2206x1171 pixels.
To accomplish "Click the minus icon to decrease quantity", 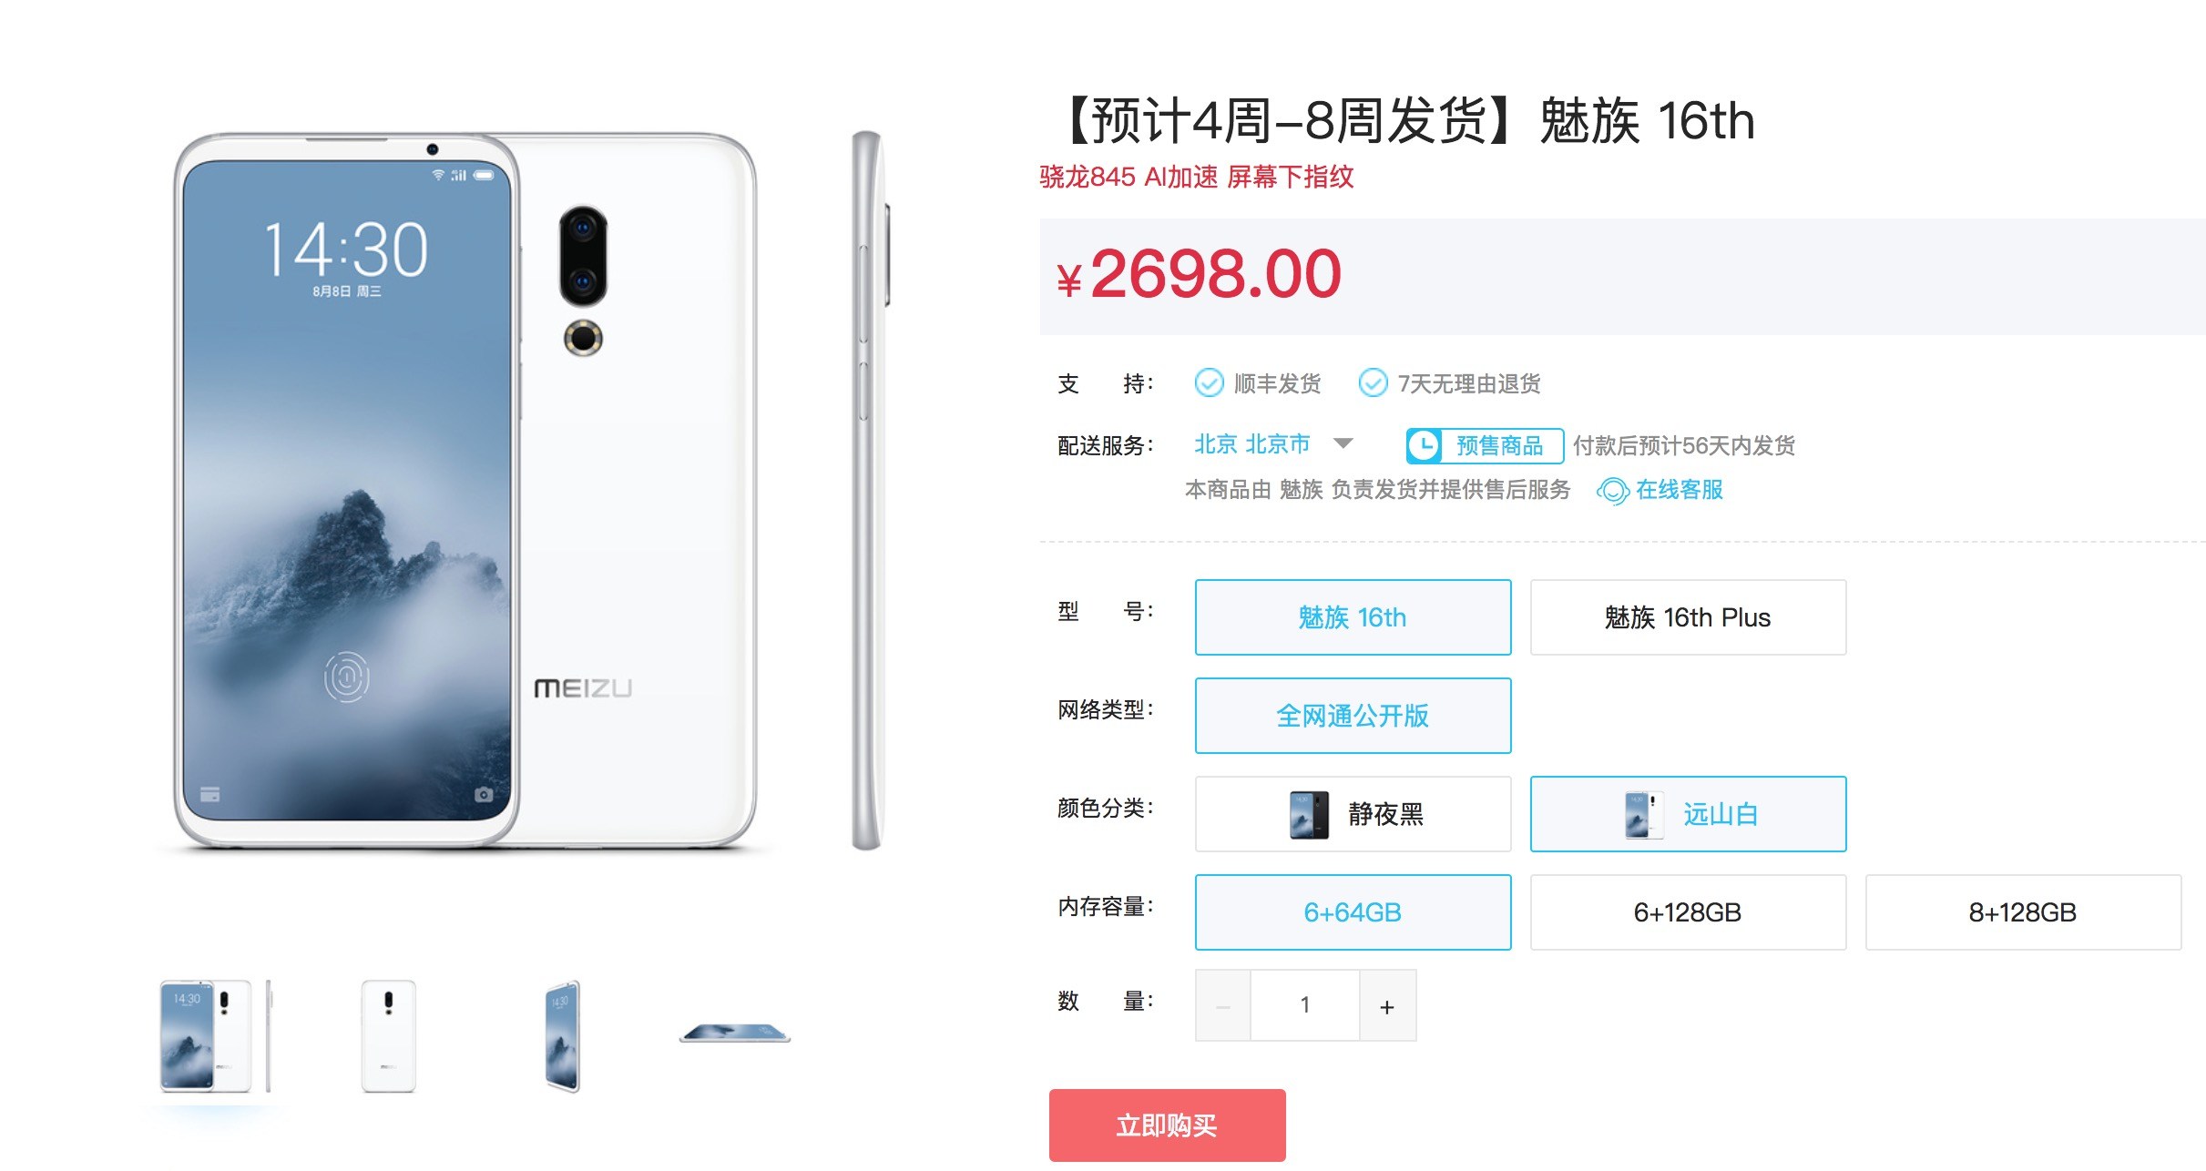I will pos(1222,1006).
